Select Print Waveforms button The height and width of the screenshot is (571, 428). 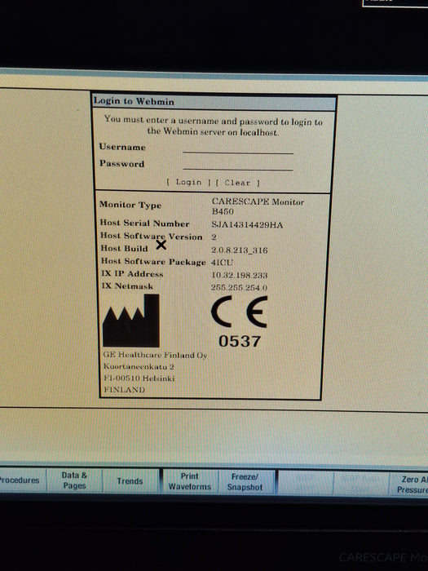(x=190, y=481)
